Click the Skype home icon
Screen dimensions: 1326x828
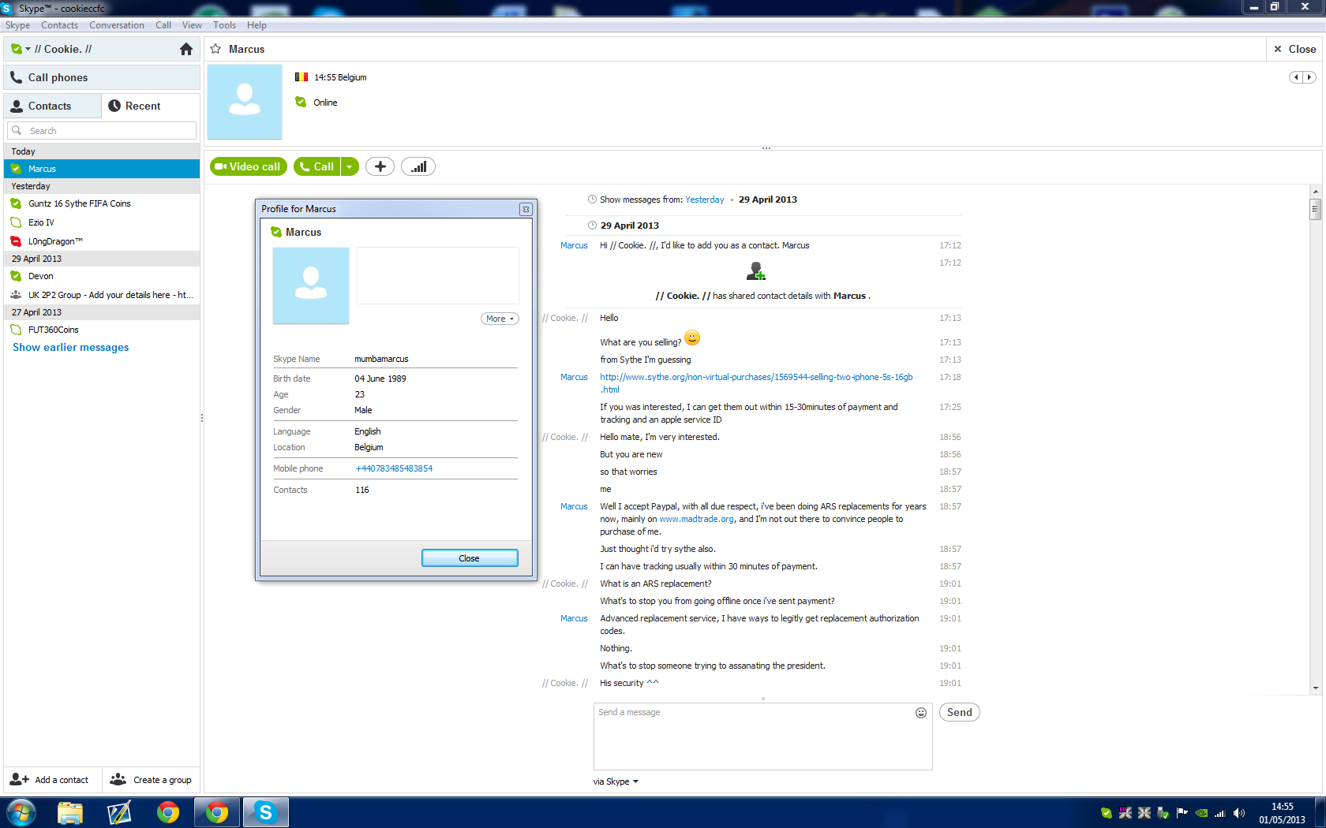point(186,49)
